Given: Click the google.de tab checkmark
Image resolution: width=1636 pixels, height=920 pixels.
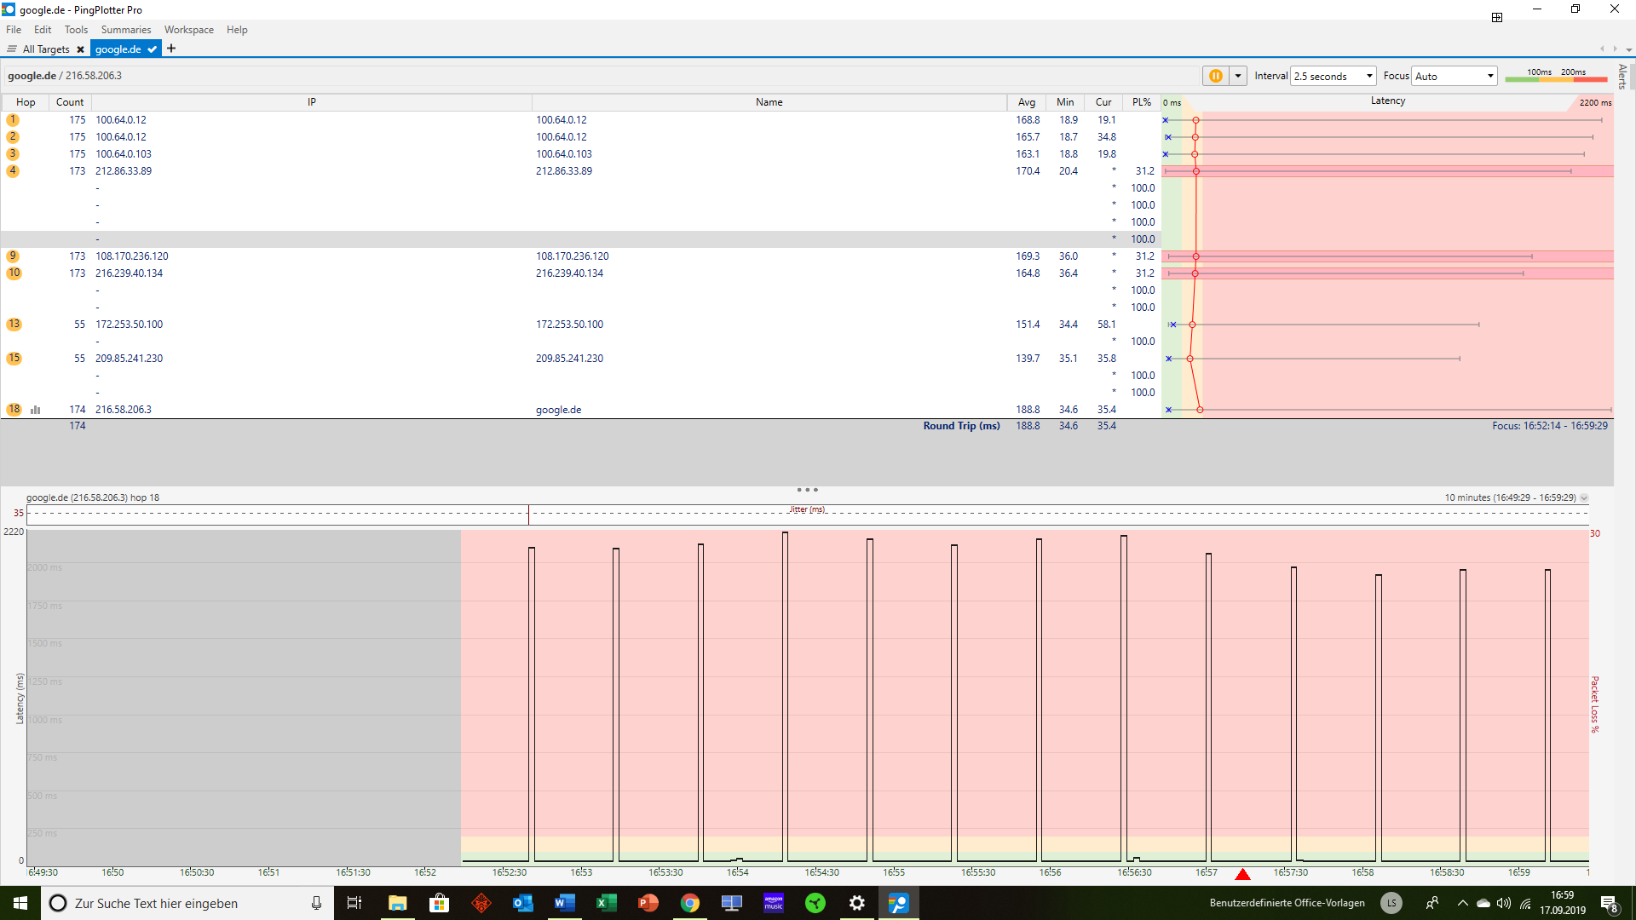Looking at the screenshot, I should click(x=152, y=49).
